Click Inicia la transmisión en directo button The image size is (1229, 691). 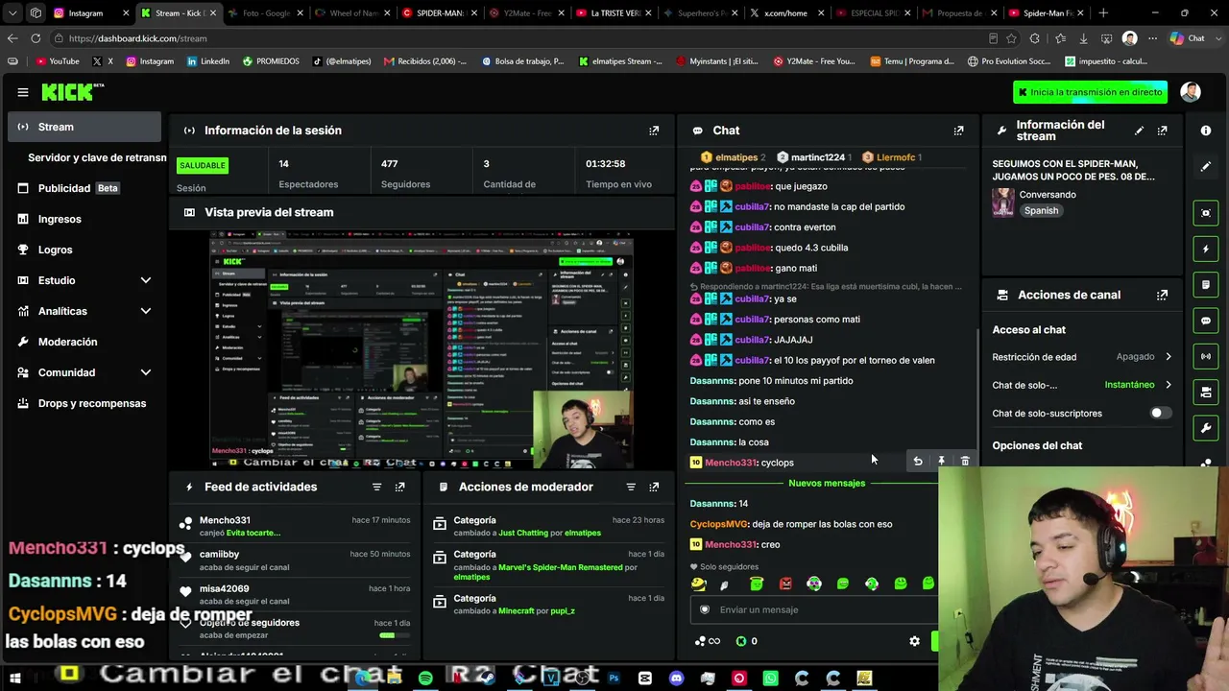click(x=1090, y=92)
